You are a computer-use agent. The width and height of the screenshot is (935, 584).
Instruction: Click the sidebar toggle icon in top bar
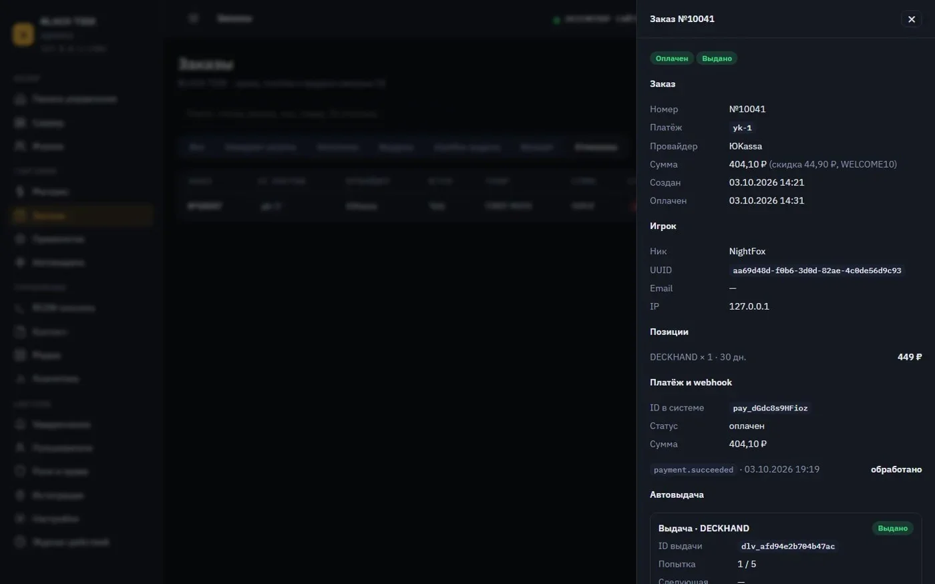[x=194, y=18]
